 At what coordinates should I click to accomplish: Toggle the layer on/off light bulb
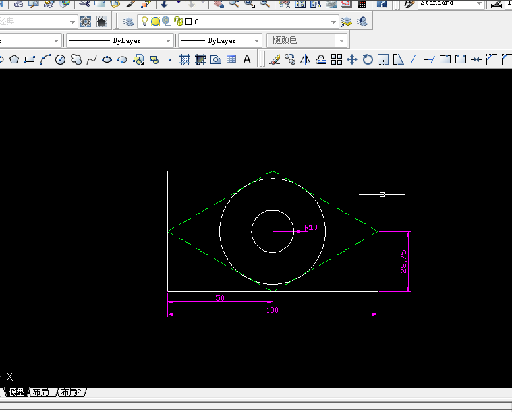pyautogui.click(x=144, y=22)
